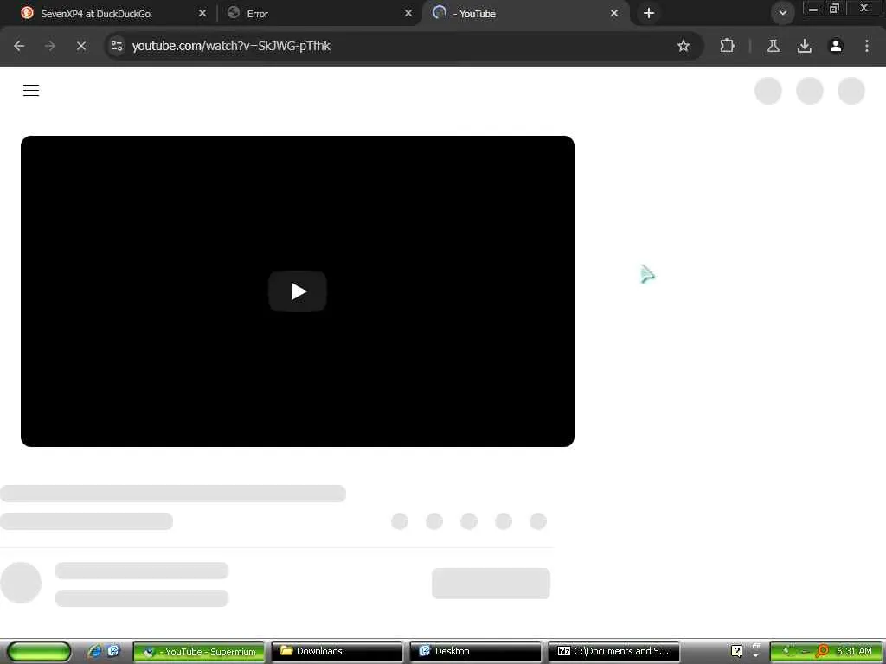Open the profile avatar menu
The image size is (886, 664).
[836, 46]
